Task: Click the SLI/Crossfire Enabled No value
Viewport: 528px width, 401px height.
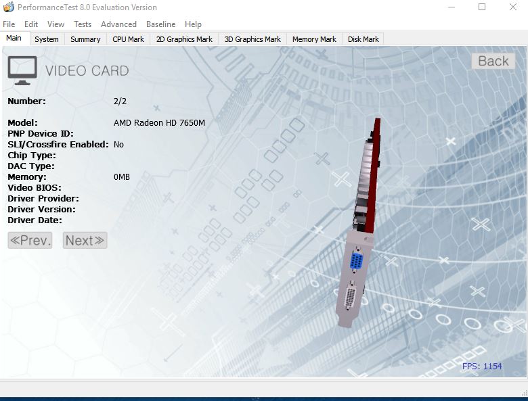Action: coord(118,145)
